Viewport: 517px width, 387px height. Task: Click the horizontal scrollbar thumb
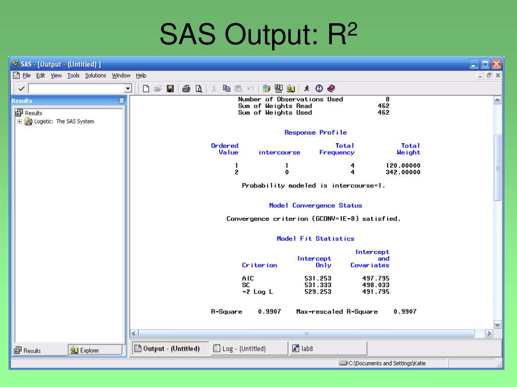[306, 334]
